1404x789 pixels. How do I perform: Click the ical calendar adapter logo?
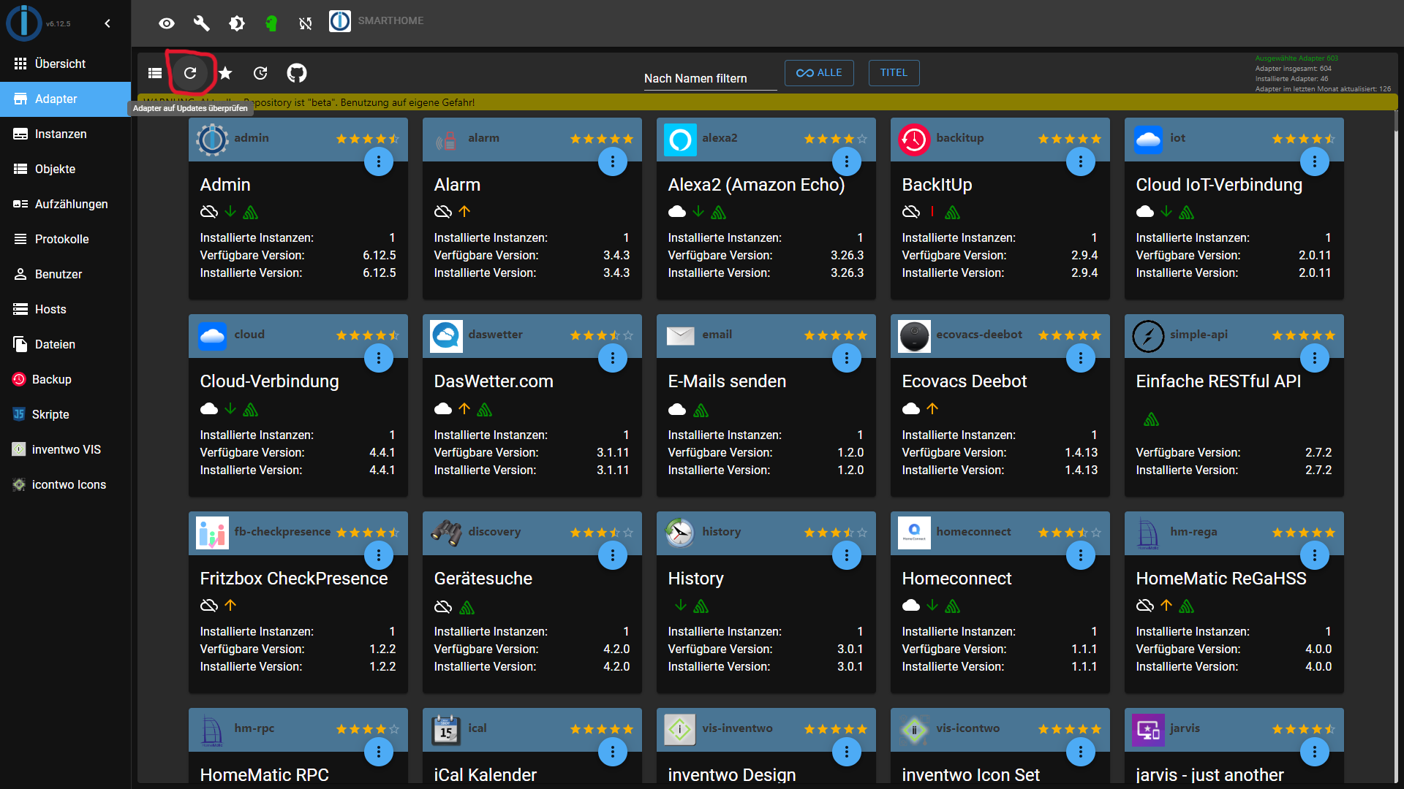tap(446, 730)
